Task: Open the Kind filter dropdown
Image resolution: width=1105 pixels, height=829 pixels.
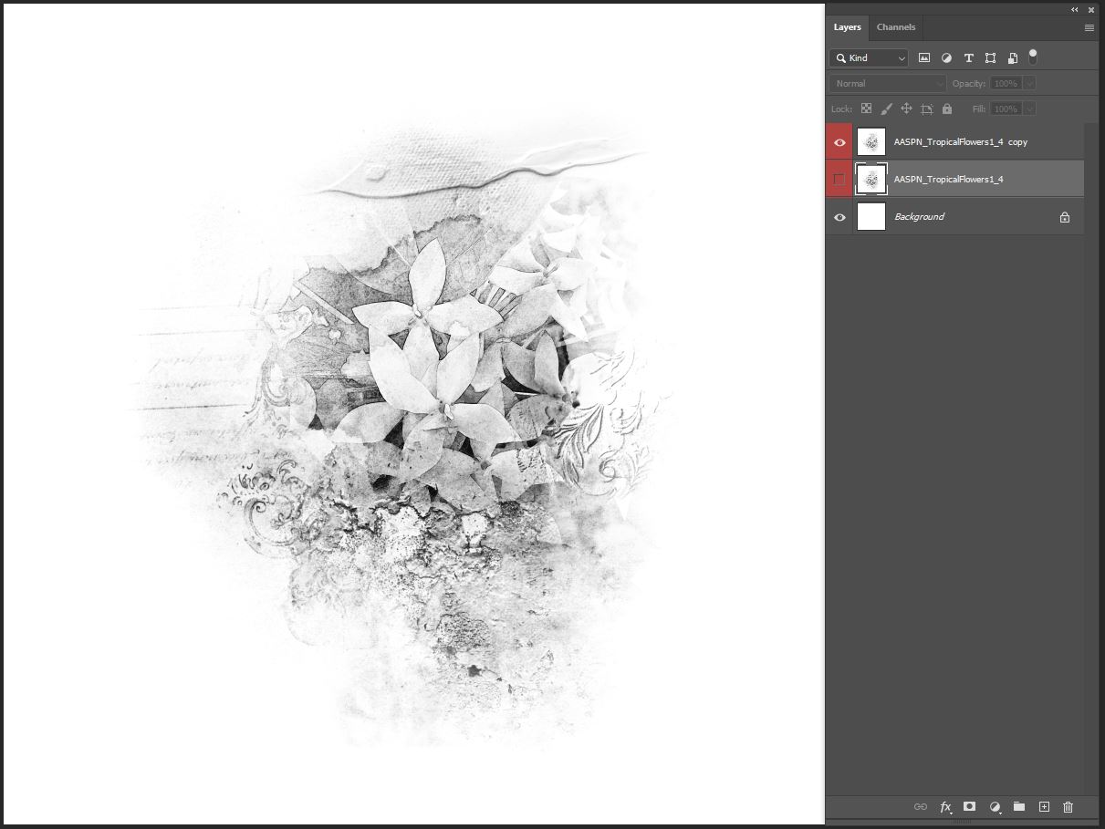Action: coord(868,57)
